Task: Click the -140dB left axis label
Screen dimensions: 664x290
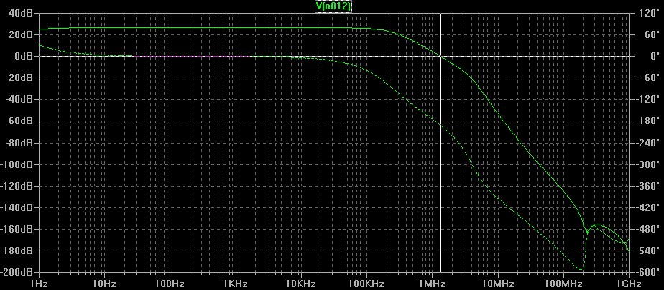Action: pos(18,207)
